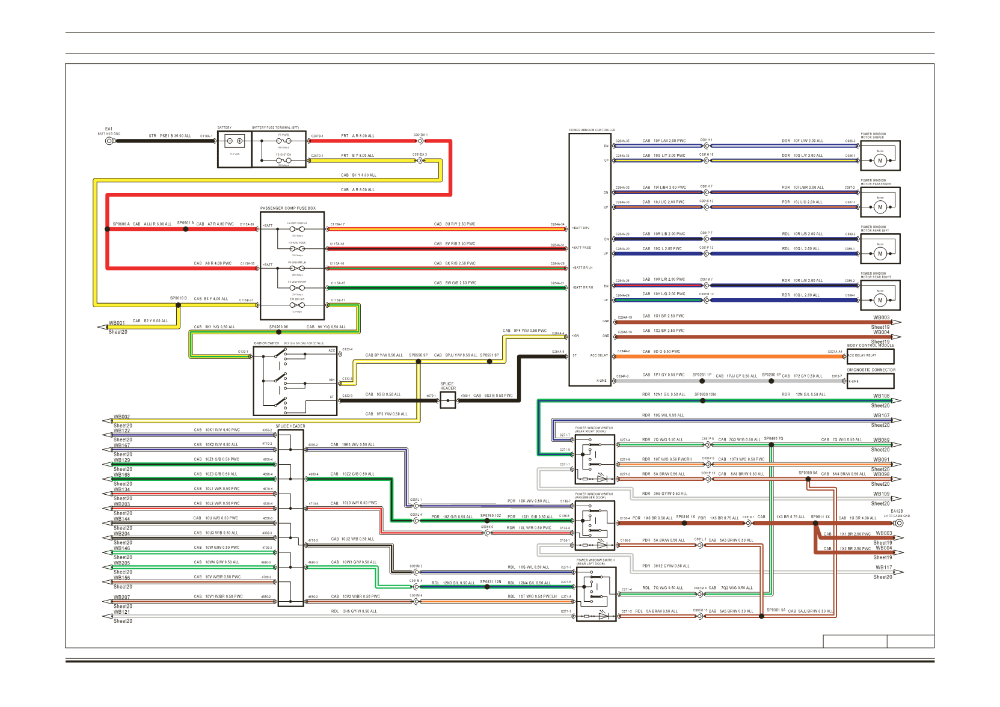Click the SP0551 9P splice dot
The height and width of the screenshot is (707, 1000).
[x=489, y=361]
